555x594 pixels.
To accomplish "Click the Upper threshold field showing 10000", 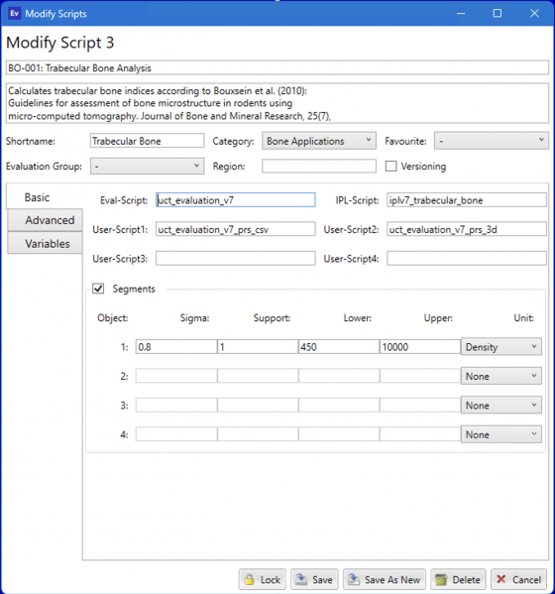I will (x=420, y=347).
